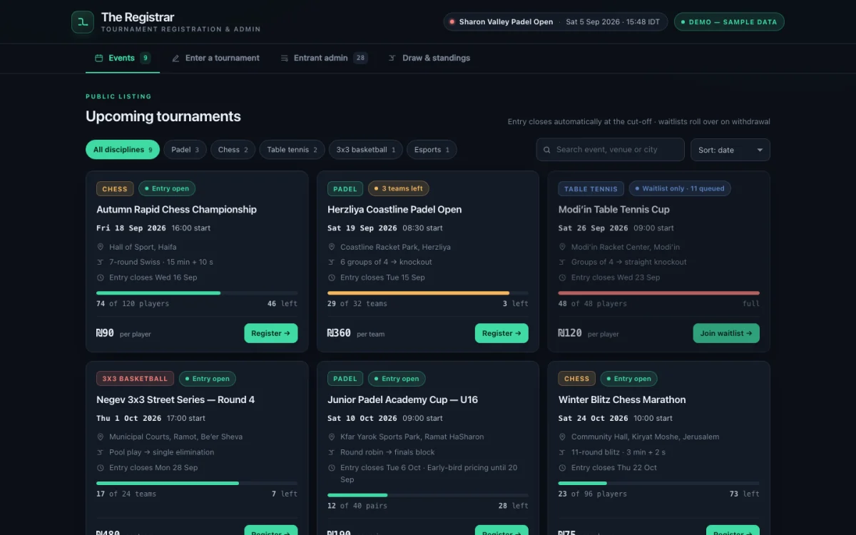Go to Draw & standings tab

point(429,58)
